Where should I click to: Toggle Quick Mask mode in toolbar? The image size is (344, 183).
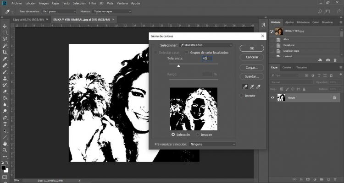pyautogui.click(x=5, y=177)
